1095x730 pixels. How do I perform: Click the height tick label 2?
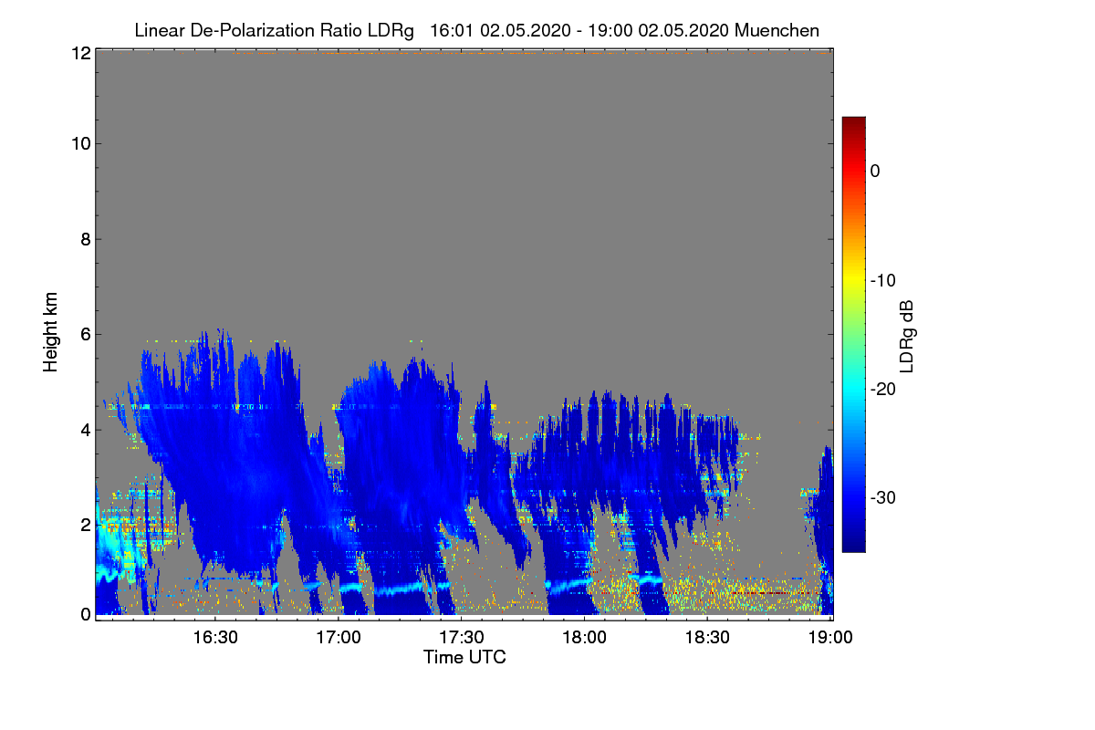tap(85, 524)
